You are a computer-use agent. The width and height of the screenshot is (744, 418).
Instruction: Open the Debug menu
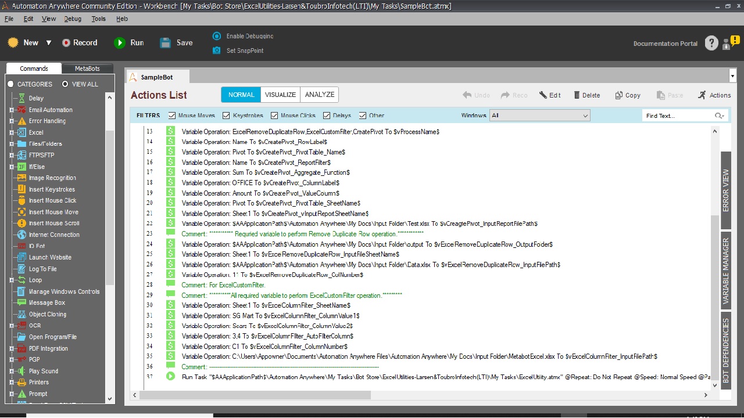click(x=73, y=19)
